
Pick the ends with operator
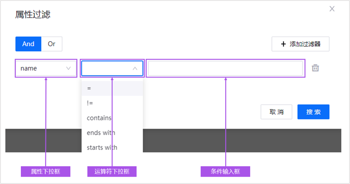click(x=101, y=133)
